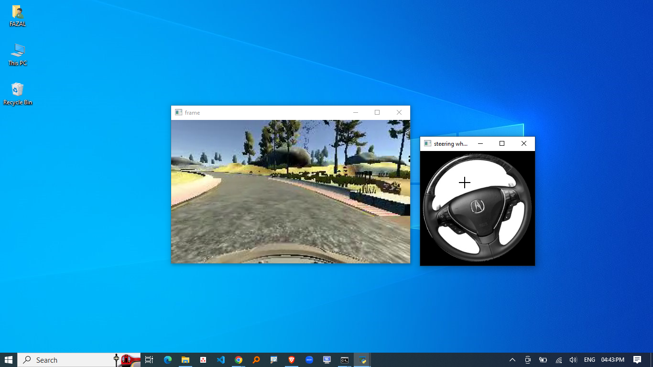
Task: Open Zoom from the taskbar
Action: click(309, 360)
